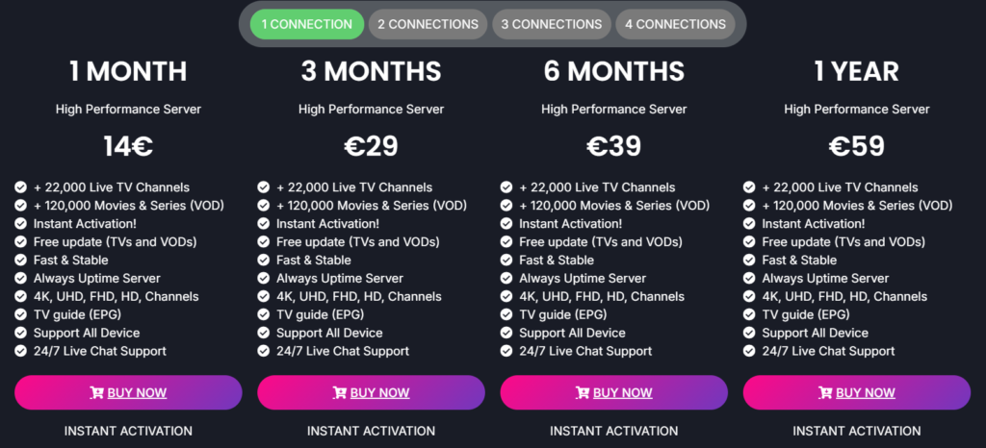Click the checkmark beside 1 Month Live TV Channels
This screenshot has height=448, width=986.
click(21, 187)
